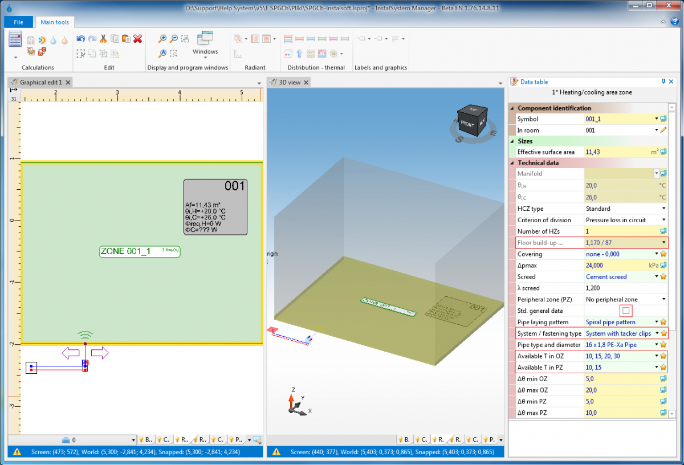This screenshot has height=465, width=684.
Task: Click the calculator icon in Calculations
Action: (x=15, y=39)
